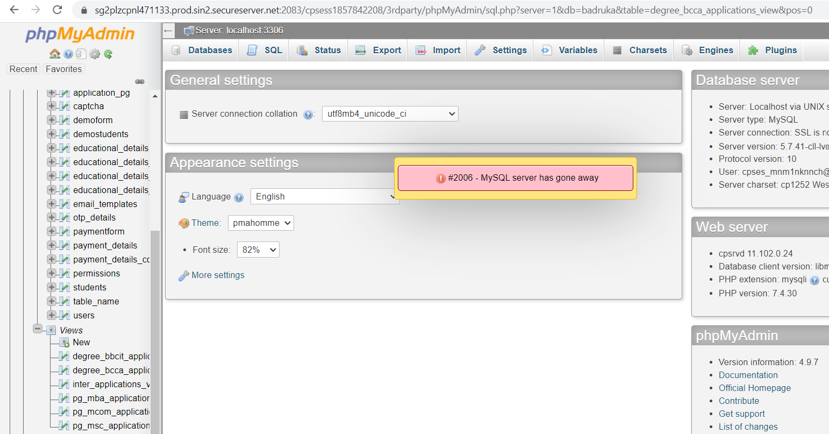Click the Recent tables button

click(24, 69)
